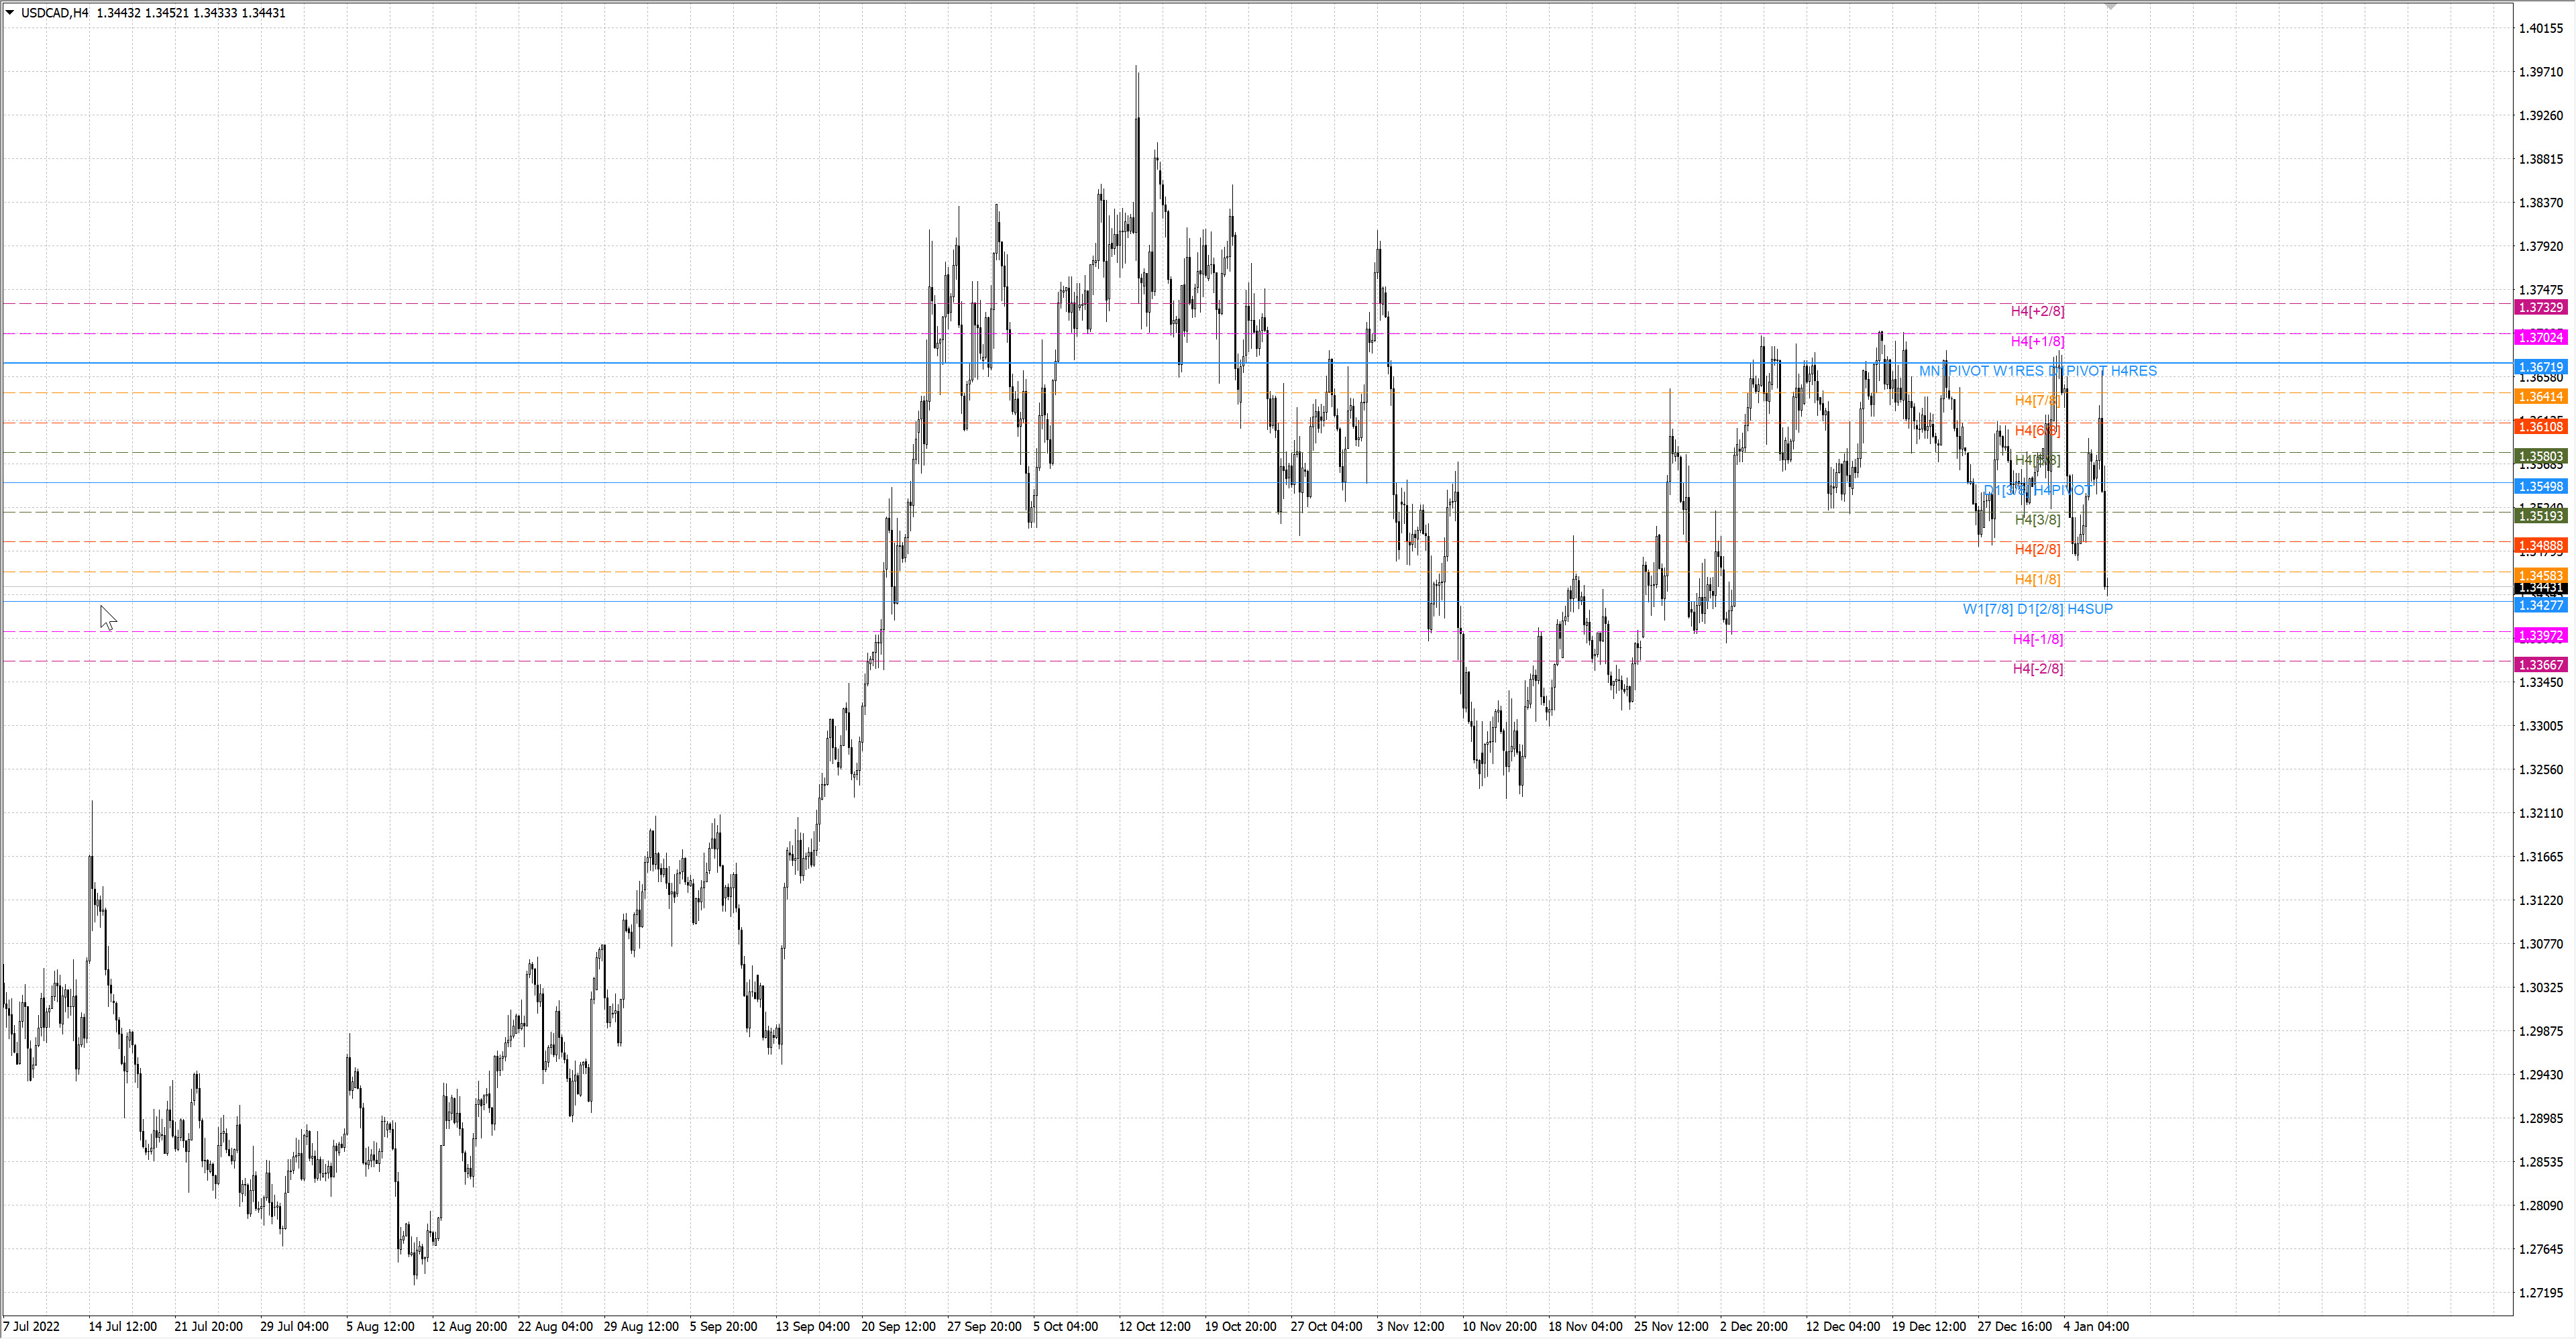Click the 4 Jan 04:00 date on time axis
Image resolution: width=2576 pixels, height=1339 pixels.
point(2096,1327)
